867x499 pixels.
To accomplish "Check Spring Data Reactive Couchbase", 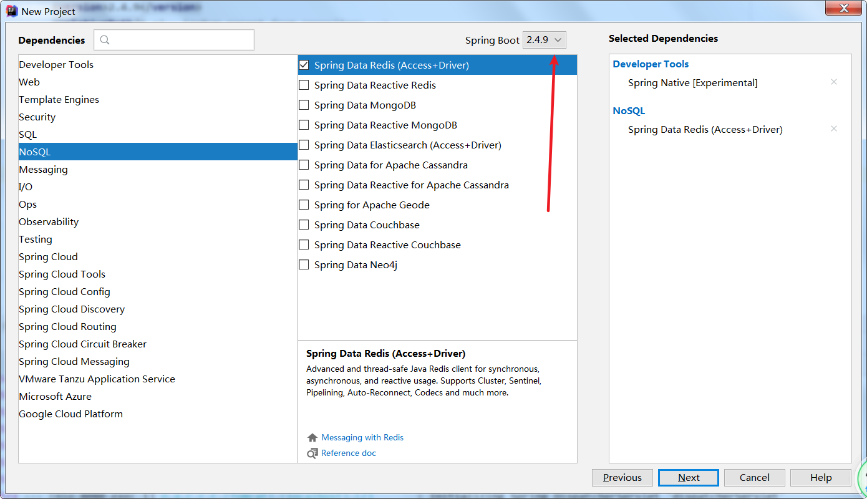I will [304, 245].
